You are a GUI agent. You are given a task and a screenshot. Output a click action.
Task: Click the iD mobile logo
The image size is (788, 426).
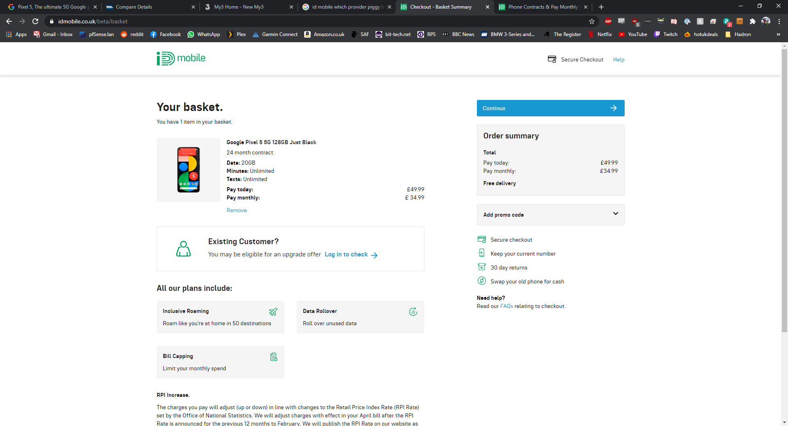coord(181,59)
